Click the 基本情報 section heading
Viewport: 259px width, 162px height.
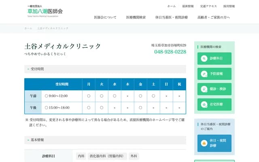pyautogui.click(x=105, y=140)
